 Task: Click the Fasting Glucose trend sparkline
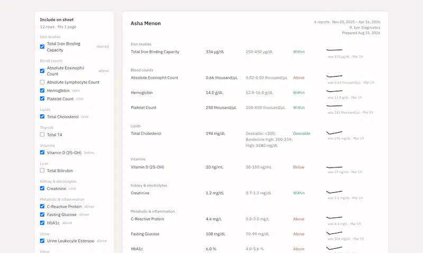[334, 233]
